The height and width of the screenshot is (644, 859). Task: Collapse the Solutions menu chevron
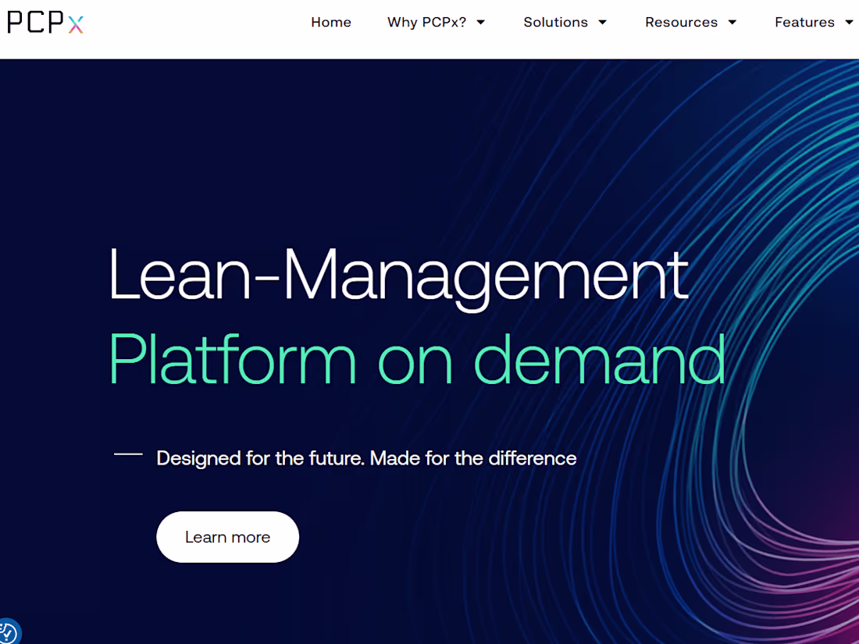[x=603, y=23]
